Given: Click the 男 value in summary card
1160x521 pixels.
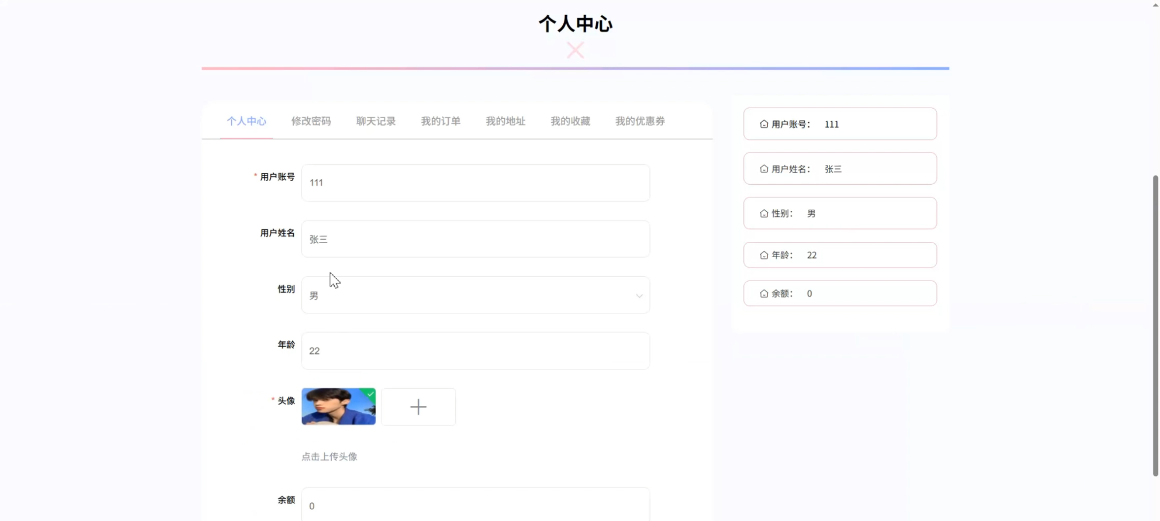Looking at the screenshot, I should pyautogui.click(x=811, y=214).
